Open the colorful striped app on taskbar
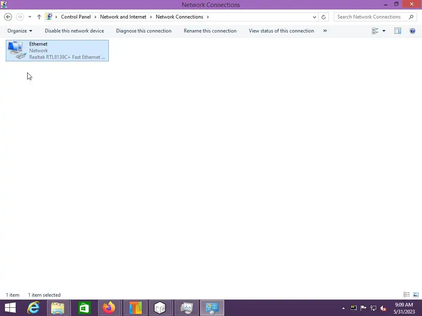Screen dimensions: 422x316 (135, 308)
